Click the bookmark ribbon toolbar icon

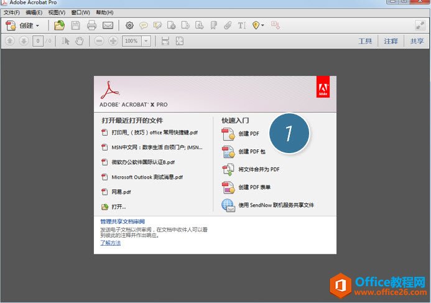pyautogui.click(x=213, y=26)
